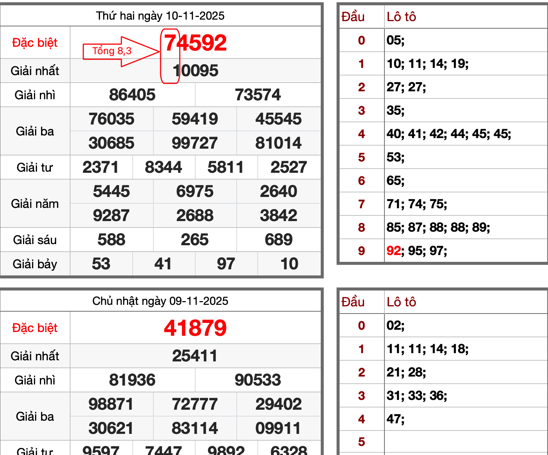
Task: Click the date header Chủ nhật ngày 09-11-2025
Action: pyautogui.click(x=160, y=301)
